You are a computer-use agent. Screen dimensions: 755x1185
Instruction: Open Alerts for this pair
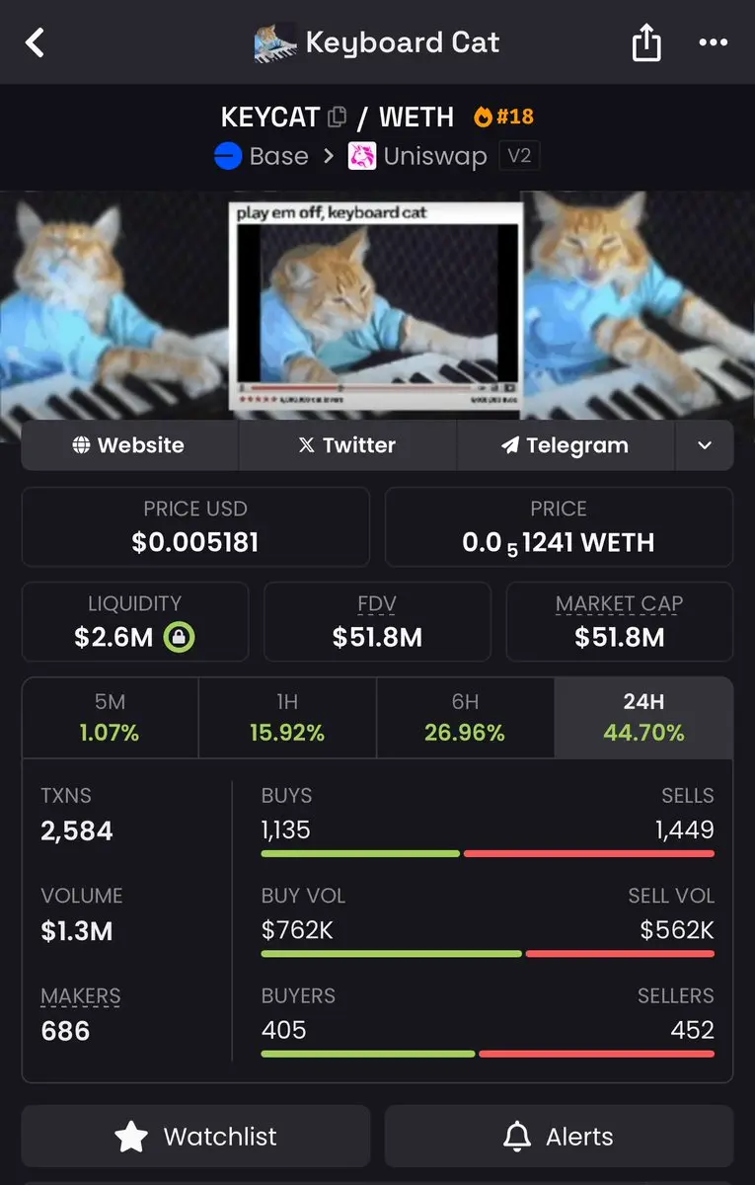(x=559, y=1137)
